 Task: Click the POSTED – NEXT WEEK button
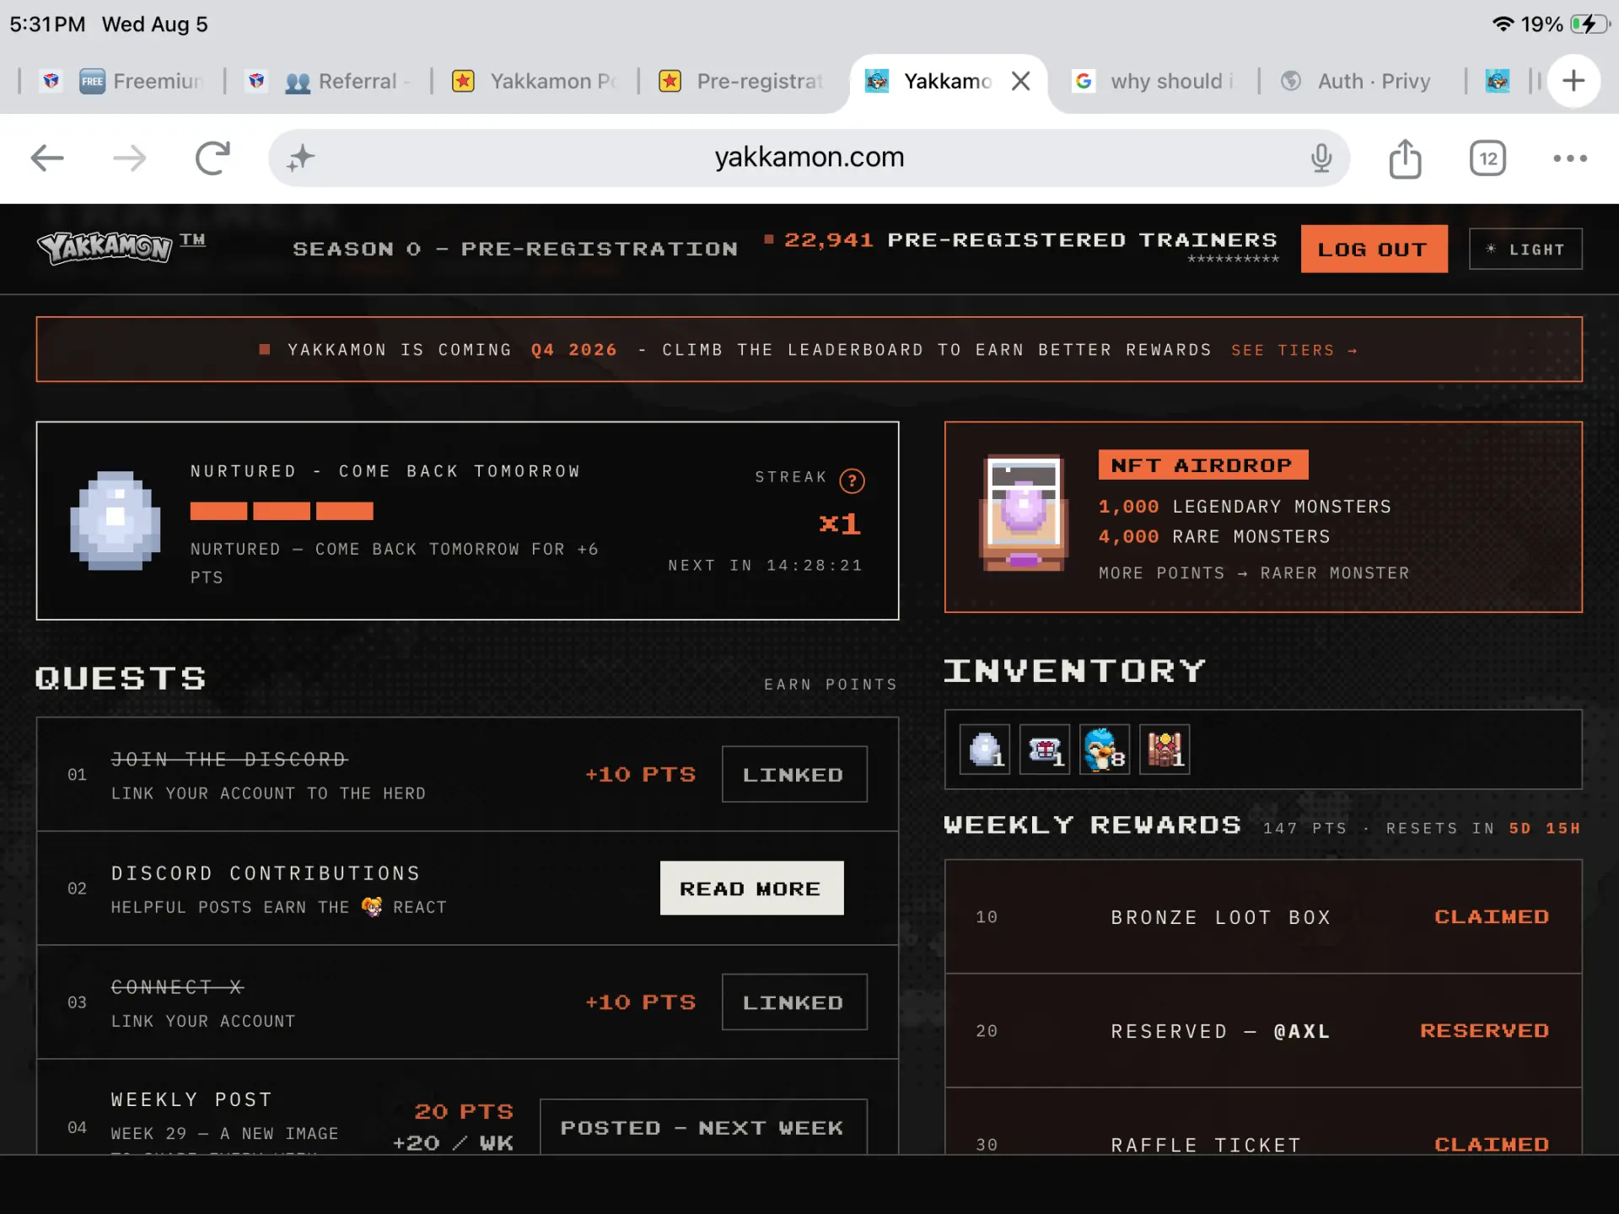click(702, 1126)
